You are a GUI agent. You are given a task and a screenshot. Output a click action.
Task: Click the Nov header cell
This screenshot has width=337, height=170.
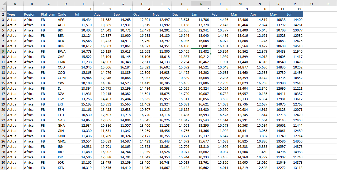162,14
